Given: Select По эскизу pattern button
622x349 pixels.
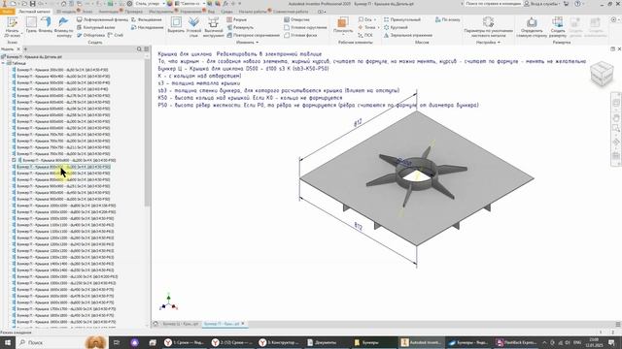Looking at the screenshot, I should (x=447, y=19).
